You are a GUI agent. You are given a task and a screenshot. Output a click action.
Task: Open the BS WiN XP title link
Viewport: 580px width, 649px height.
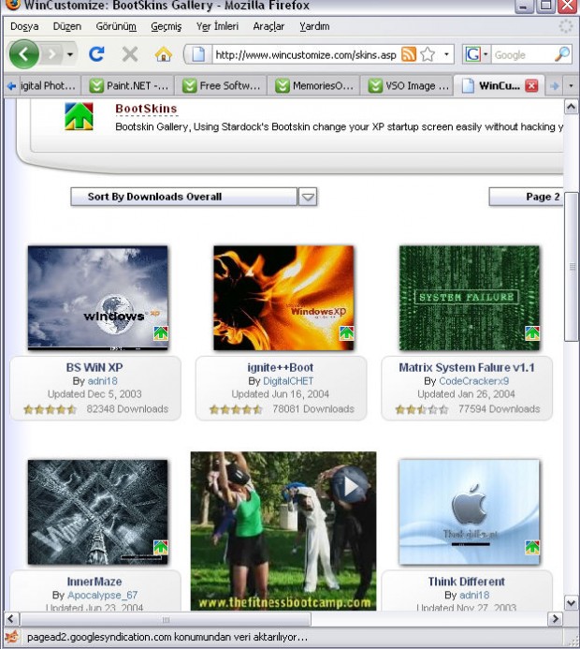[x=94, y=367]
